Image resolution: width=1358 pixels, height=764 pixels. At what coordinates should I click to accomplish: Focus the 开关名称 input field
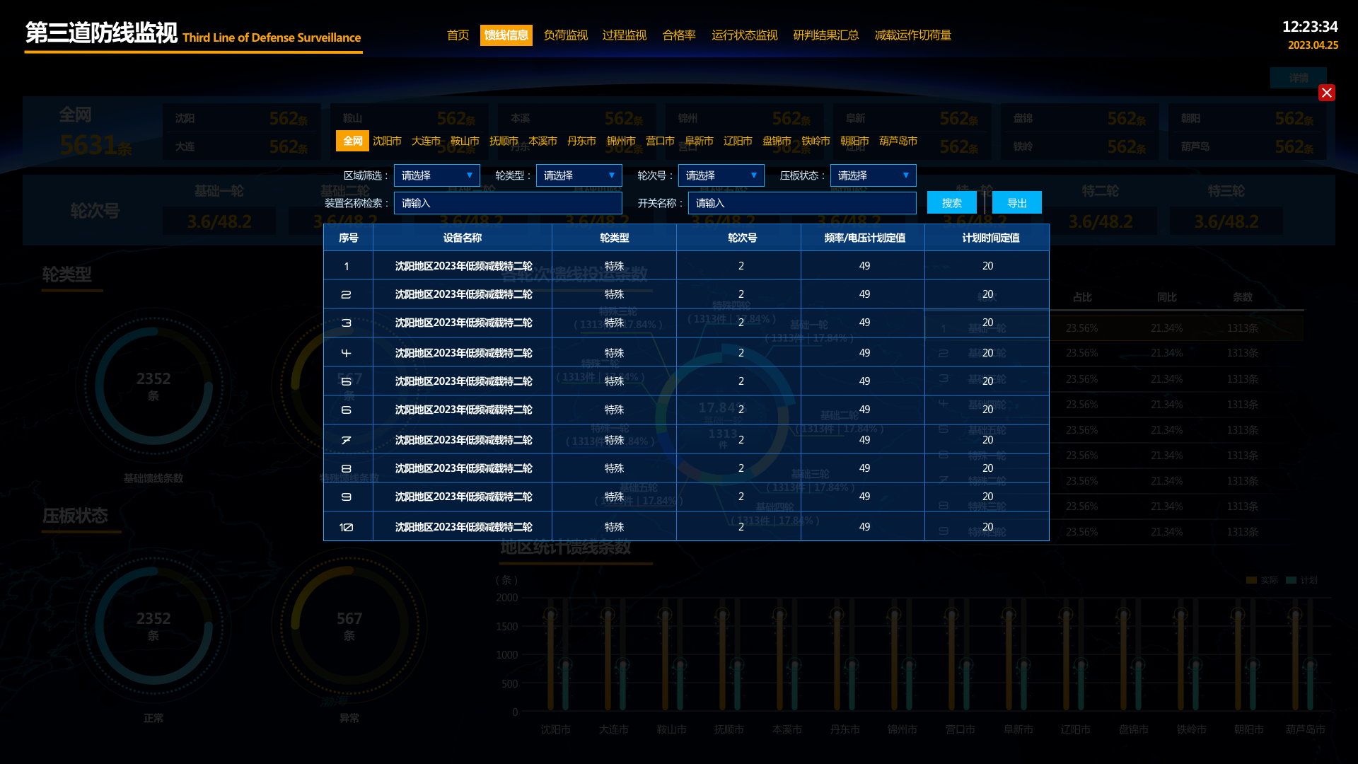802,203
